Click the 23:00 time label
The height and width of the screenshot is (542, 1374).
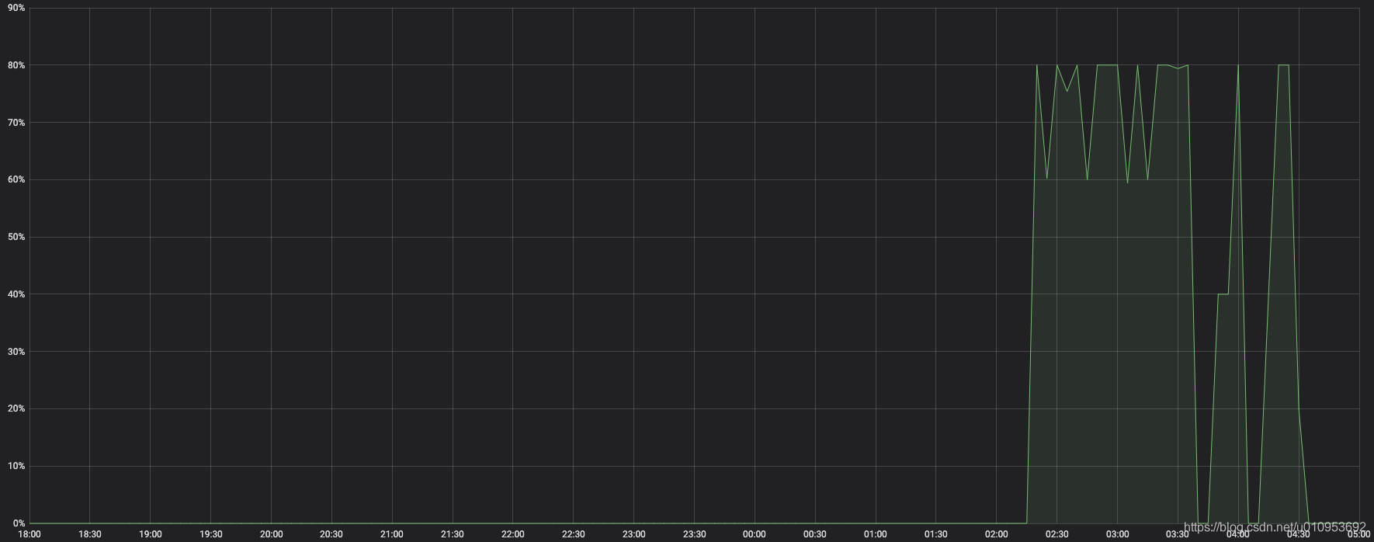634,534
